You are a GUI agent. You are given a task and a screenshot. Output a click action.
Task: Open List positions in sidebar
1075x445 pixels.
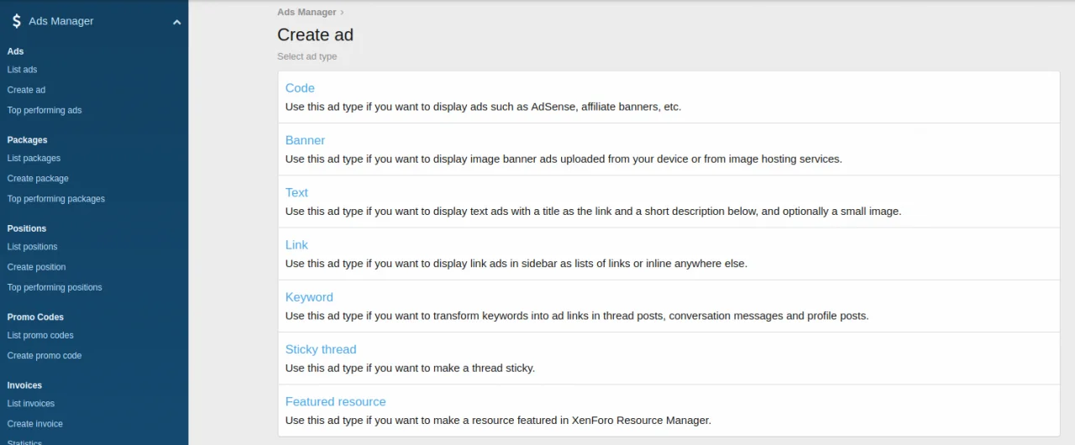click(32, 247)
